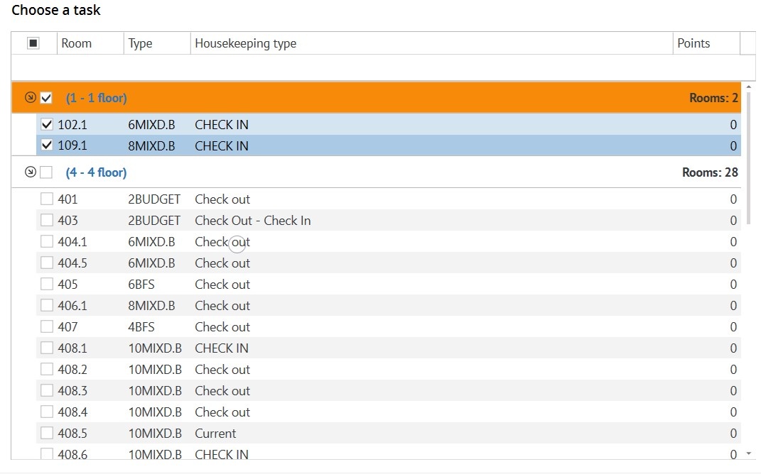
Task: Check the checkbox for room 408.3
Action: (47, 391)
